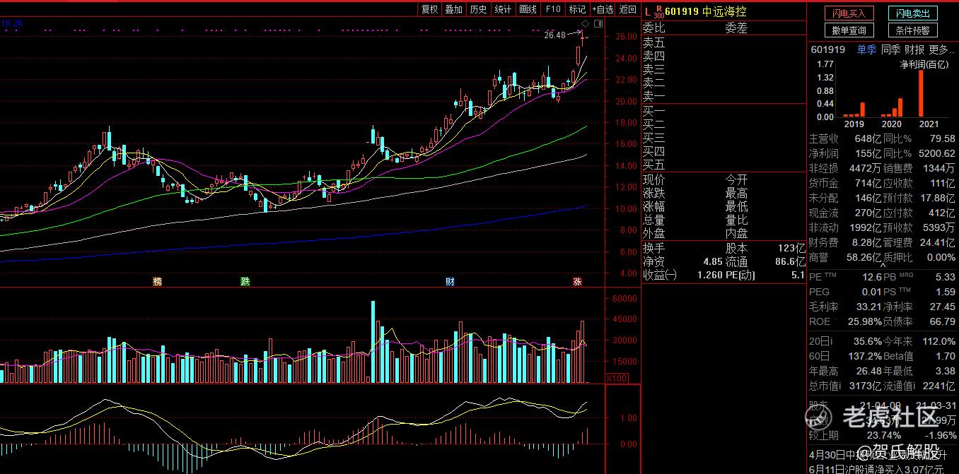Click the tallest 2020 bar in the profit chart
This screenshot has width=959, height=474.
coord(901,107)
